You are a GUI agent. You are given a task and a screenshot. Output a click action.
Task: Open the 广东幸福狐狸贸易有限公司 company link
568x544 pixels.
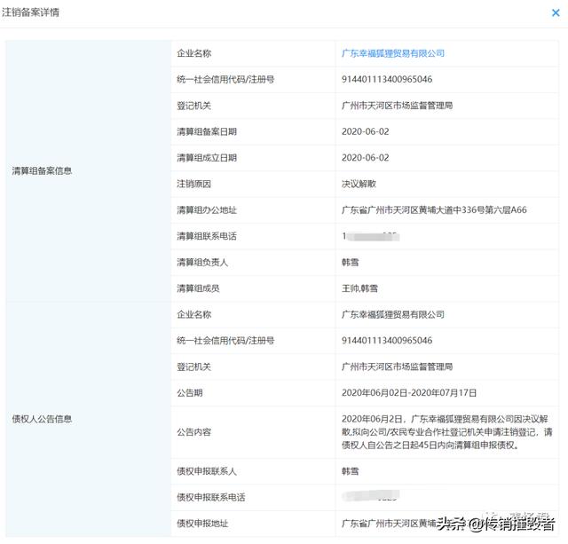(x=393, y=53)
